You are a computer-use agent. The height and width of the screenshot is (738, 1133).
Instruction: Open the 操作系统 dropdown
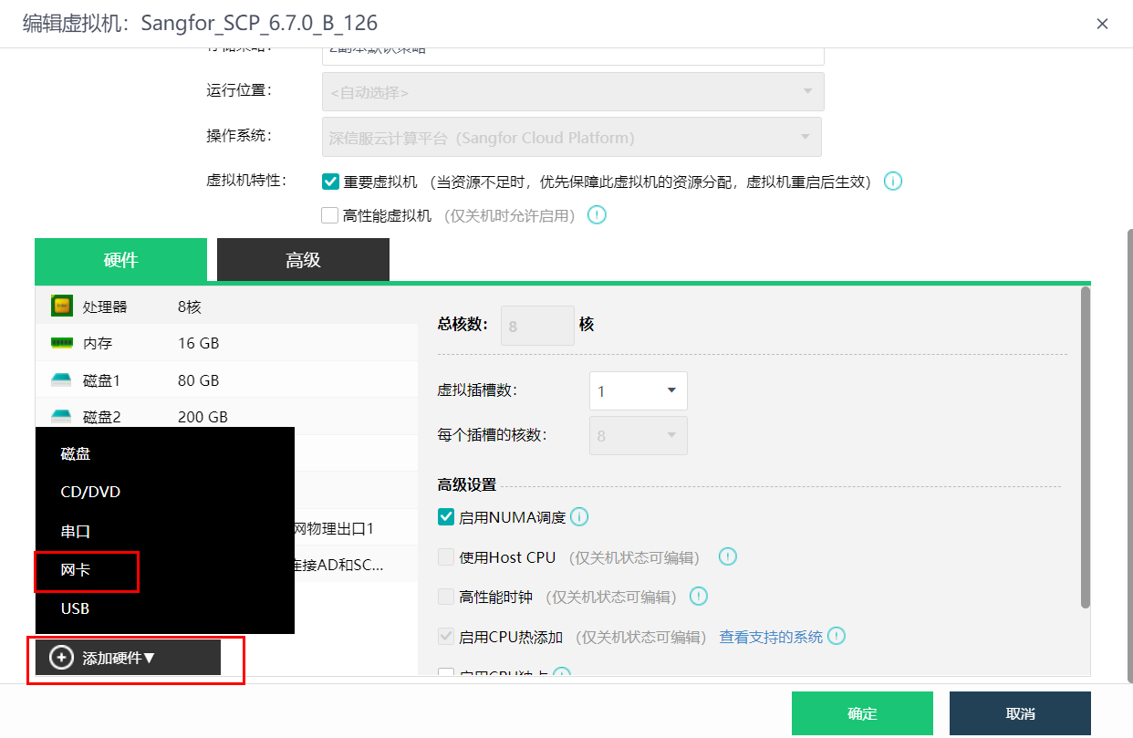(572, 137)
